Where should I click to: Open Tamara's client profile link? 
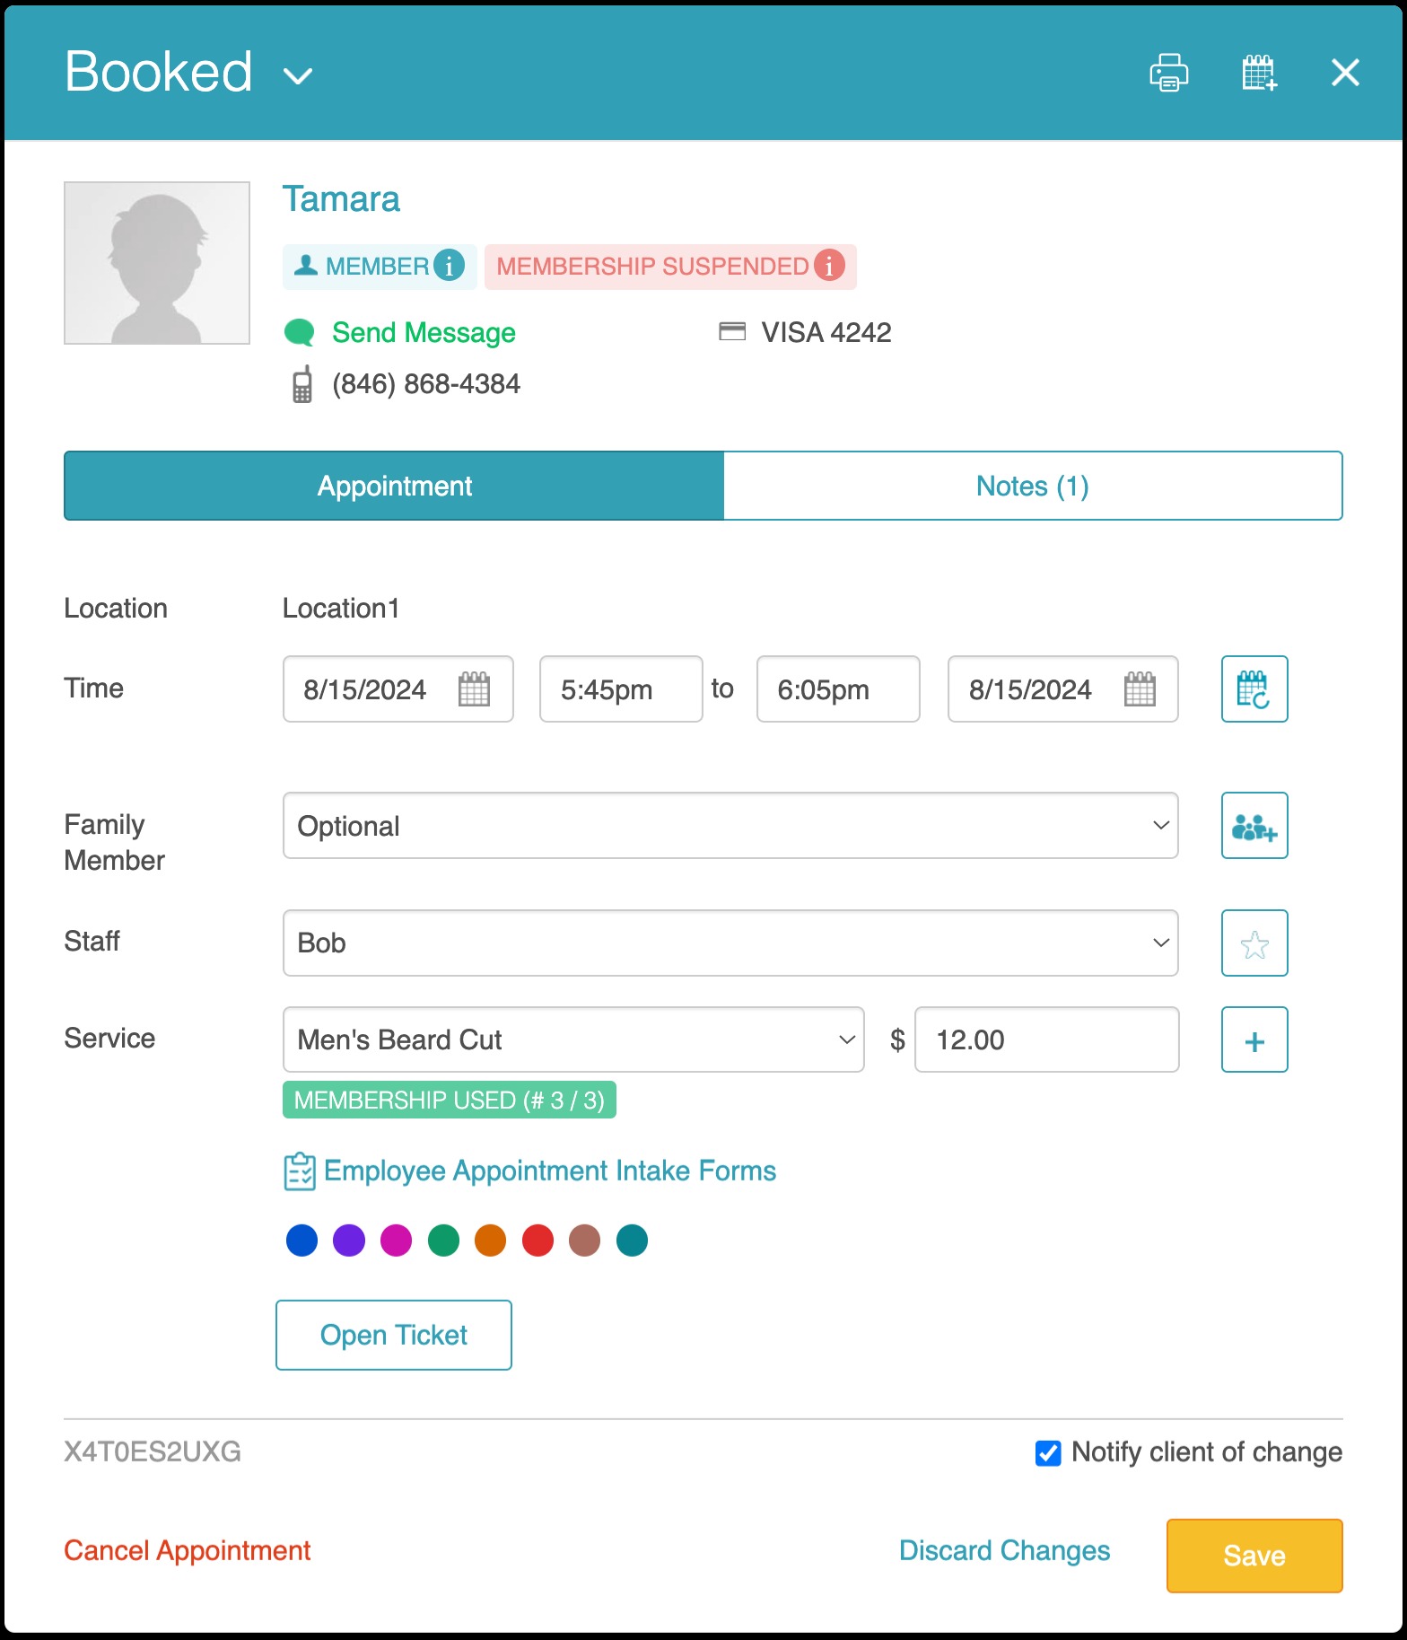point(341,199)
